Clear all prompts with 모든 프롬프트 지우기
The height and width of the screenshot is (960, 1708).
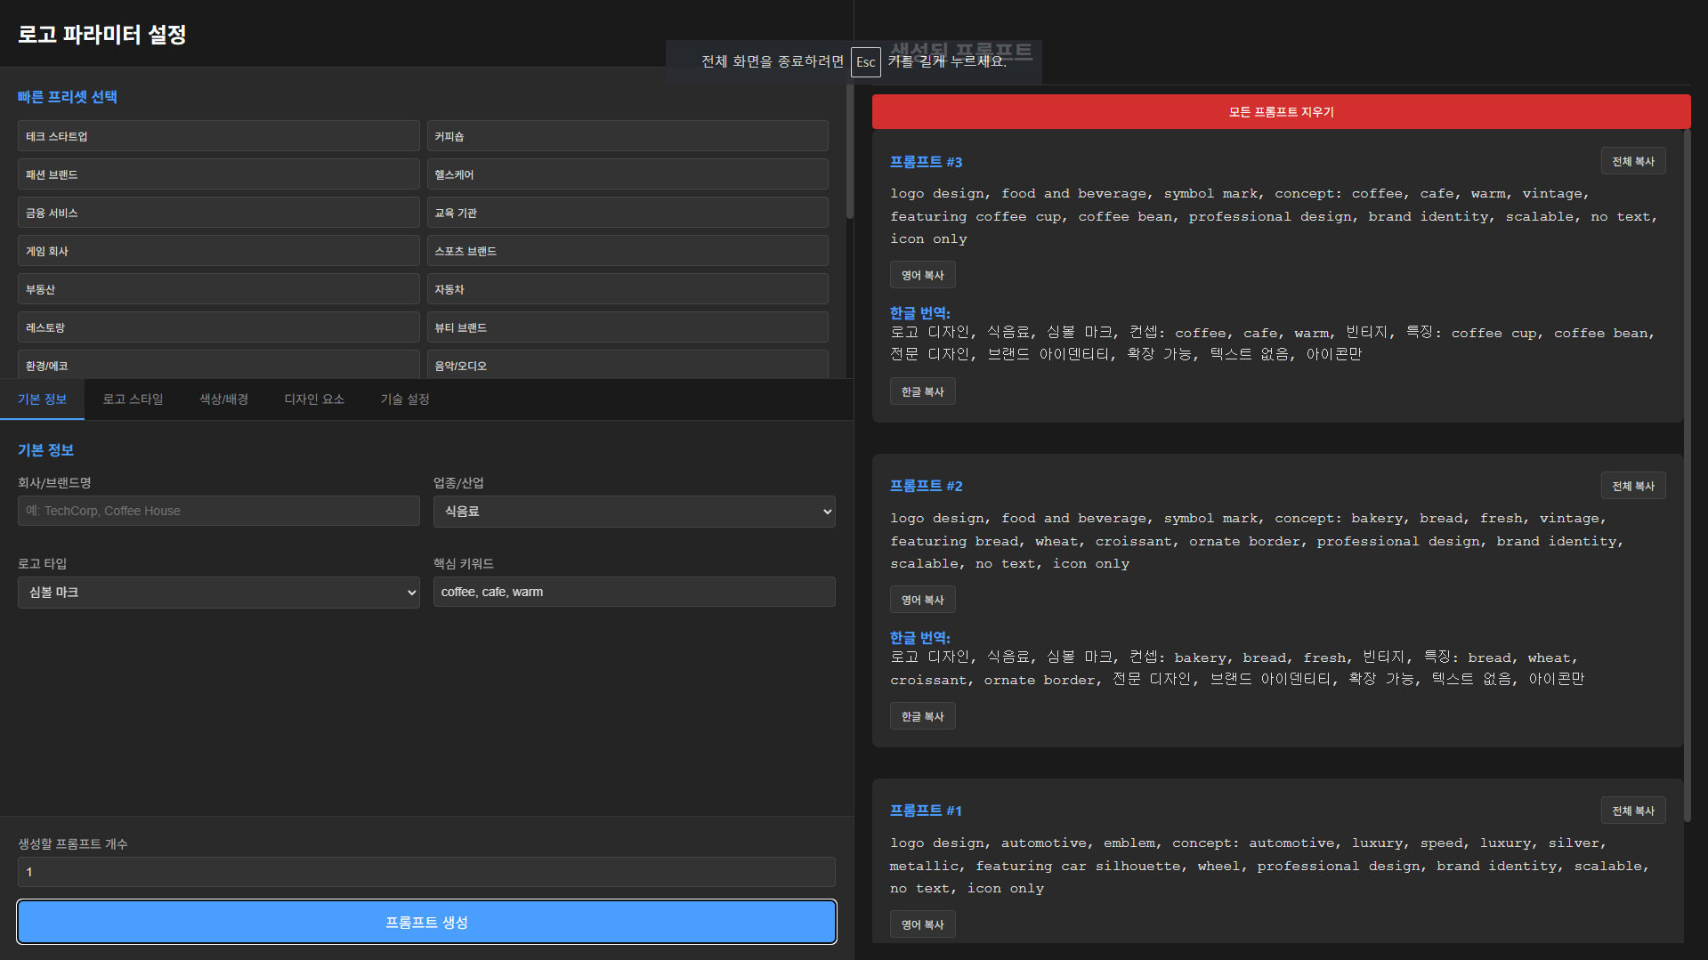tap(1281, 112)
